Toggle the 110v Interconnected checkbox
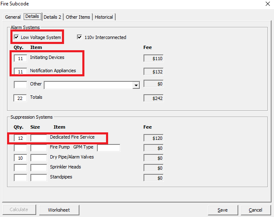274x217 pixels. pos(79,37)
